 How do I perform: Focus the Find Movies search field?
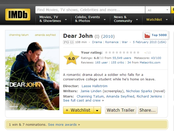90,10
